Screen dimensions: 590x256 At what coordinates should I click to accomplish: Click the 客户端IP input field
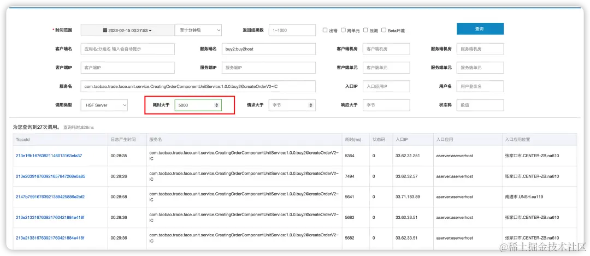click(x=127, y=68)
